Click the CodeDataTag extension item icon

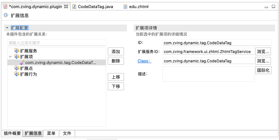[x=22, y=62]
